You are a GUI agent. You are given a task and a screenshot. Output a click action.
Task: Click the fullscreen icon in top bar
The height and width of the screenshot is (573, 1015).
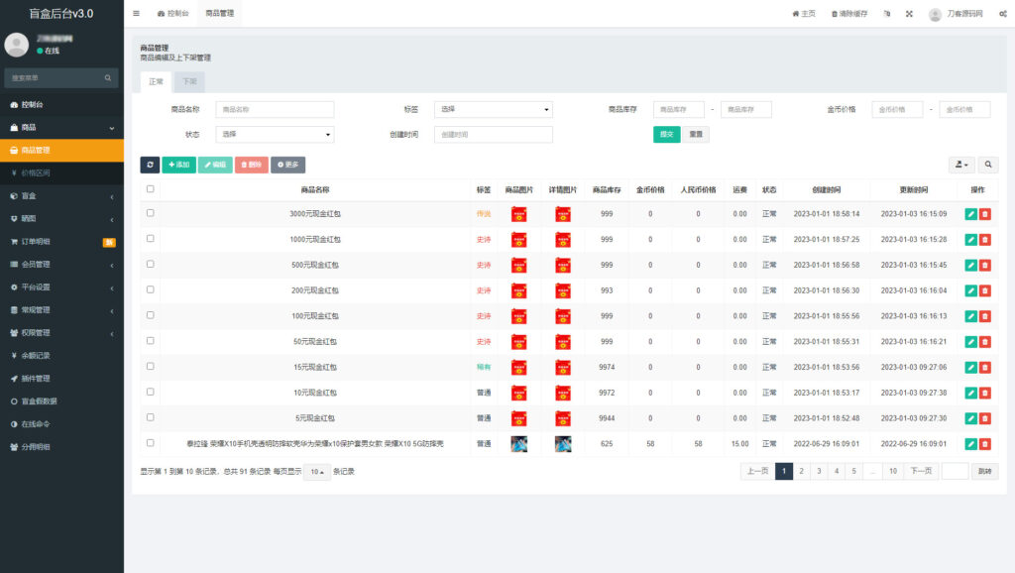click(x=908, y=14)
